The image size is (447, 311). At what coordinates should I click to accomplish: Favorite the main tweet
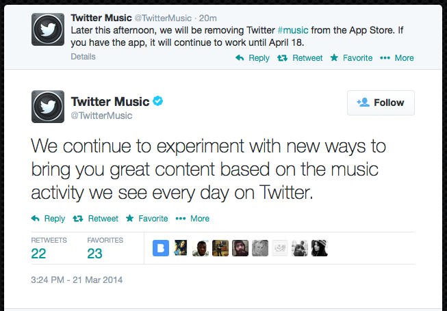[147, 219]
